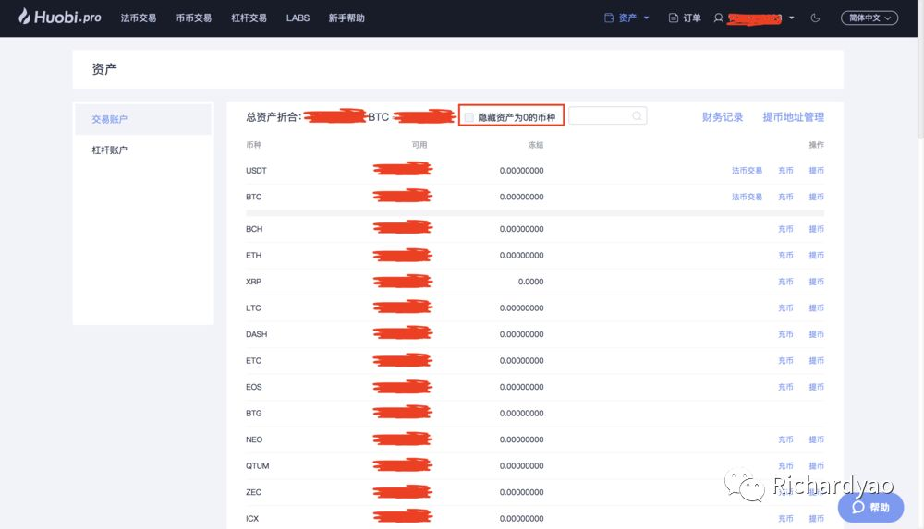Image resolution: width=924 pixels, height=529 pixels.
Task: Open 提币地址管理 link
Action: click(x=793, y=117)
